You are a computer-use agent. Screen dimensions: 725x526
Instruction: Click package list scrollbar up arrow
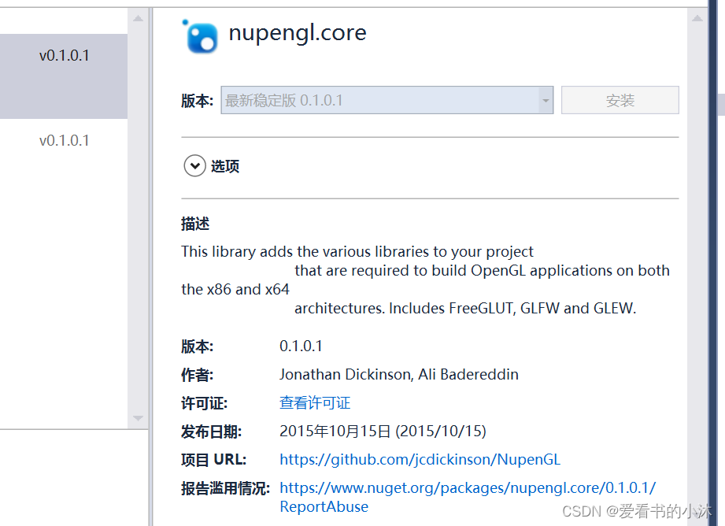138,19
